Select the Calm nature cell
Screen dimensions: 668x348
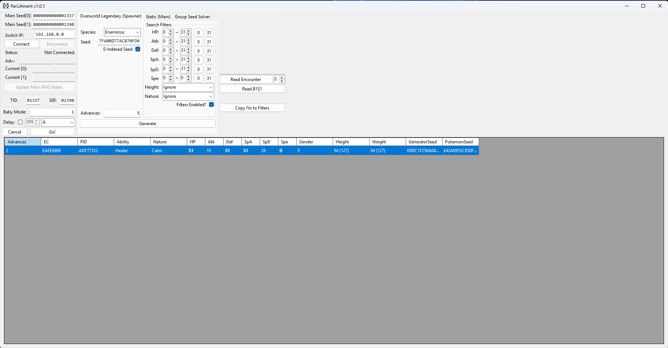(169, 150)
